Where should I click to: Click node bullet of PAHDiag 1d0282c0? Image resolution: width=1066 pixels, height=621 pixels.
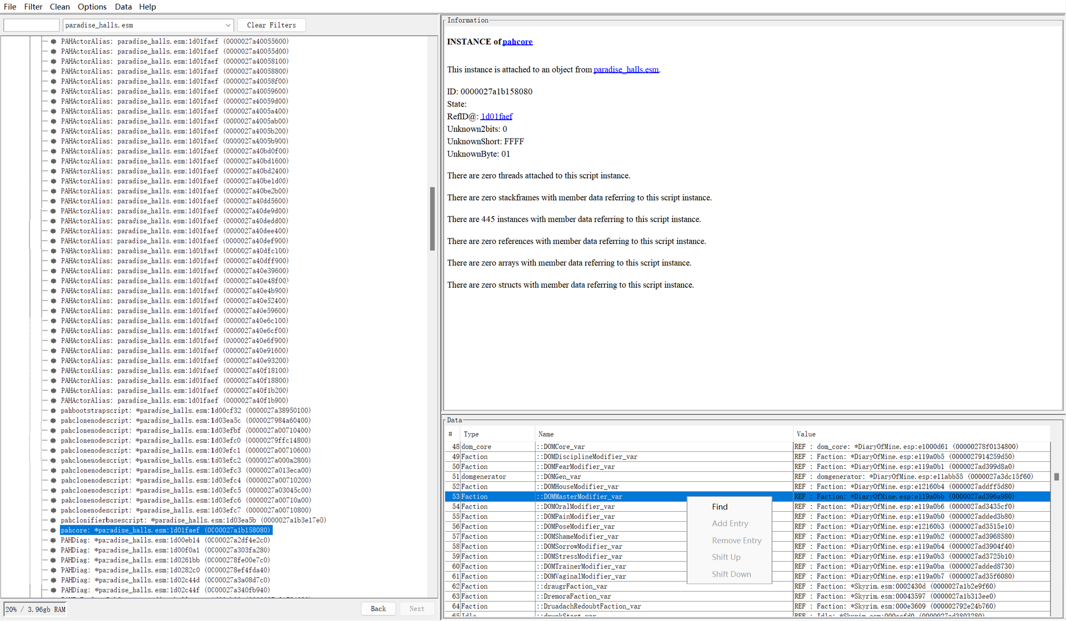pos(53,570)
